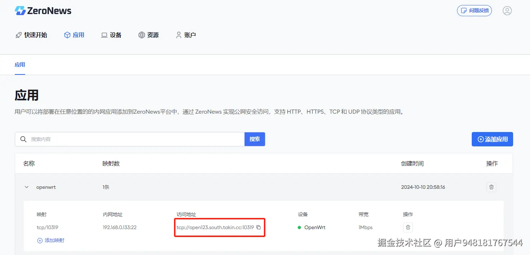Click the openwrt application name
This screenshot has height=255, width=530.
pyautogui.click(x=46, y=187)
